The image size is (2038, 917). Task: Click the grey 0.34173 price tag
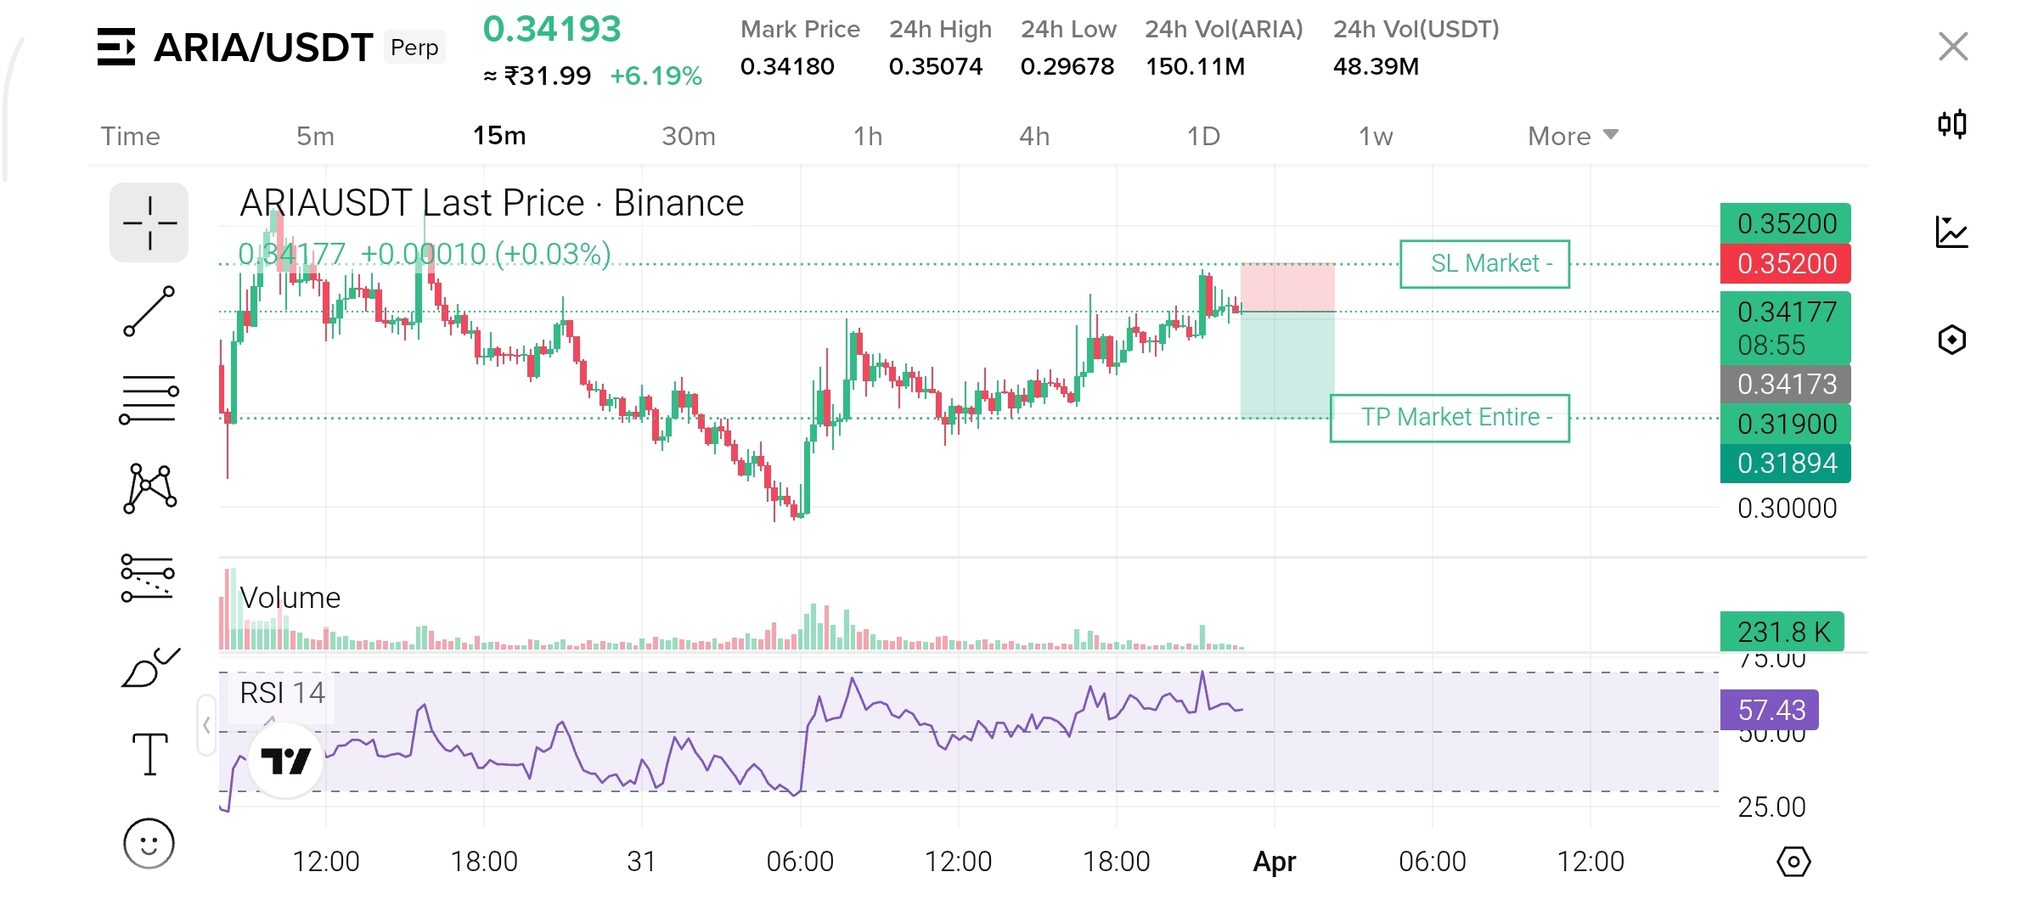pyautogui.click(x=1786, y=384)
